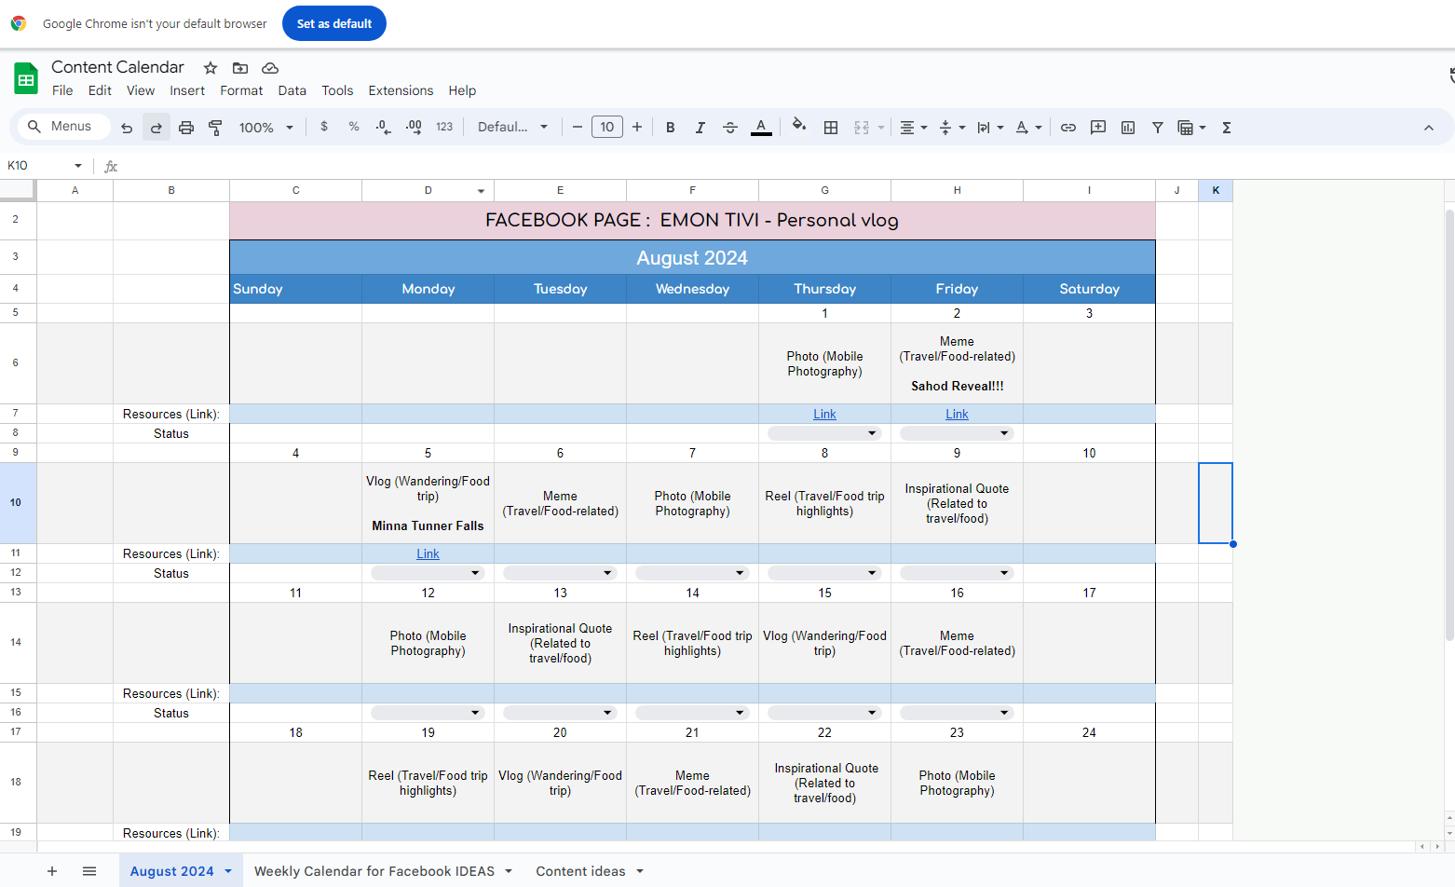Check the cloud save status icon
1455x887 pixels.
tap(270, 68)
